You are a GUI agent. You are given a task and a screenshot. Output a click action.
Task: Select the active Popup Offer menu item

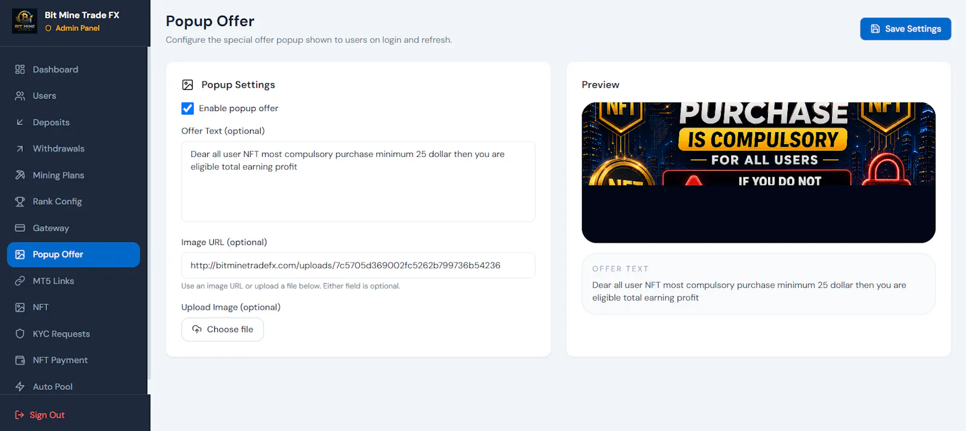pos(74,255)
